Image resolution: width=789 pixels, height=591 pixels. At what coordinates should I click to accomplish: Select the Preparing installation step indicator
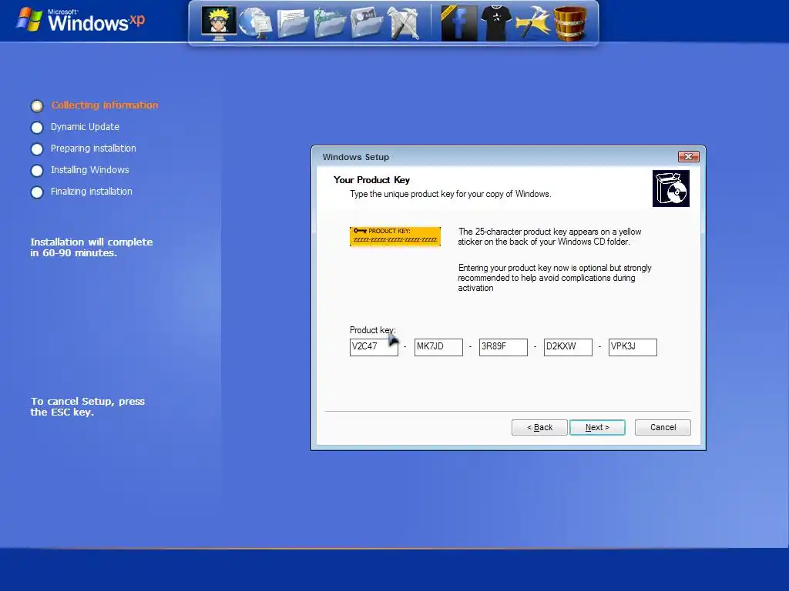point(37,149)
